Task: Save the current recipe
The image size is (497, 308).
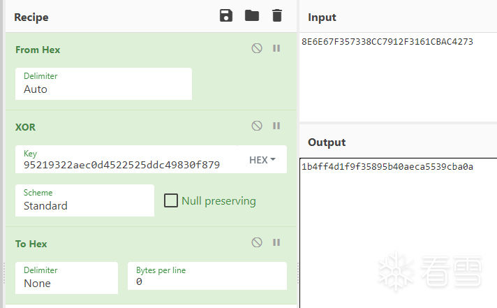Action: [x=225, y=15]
